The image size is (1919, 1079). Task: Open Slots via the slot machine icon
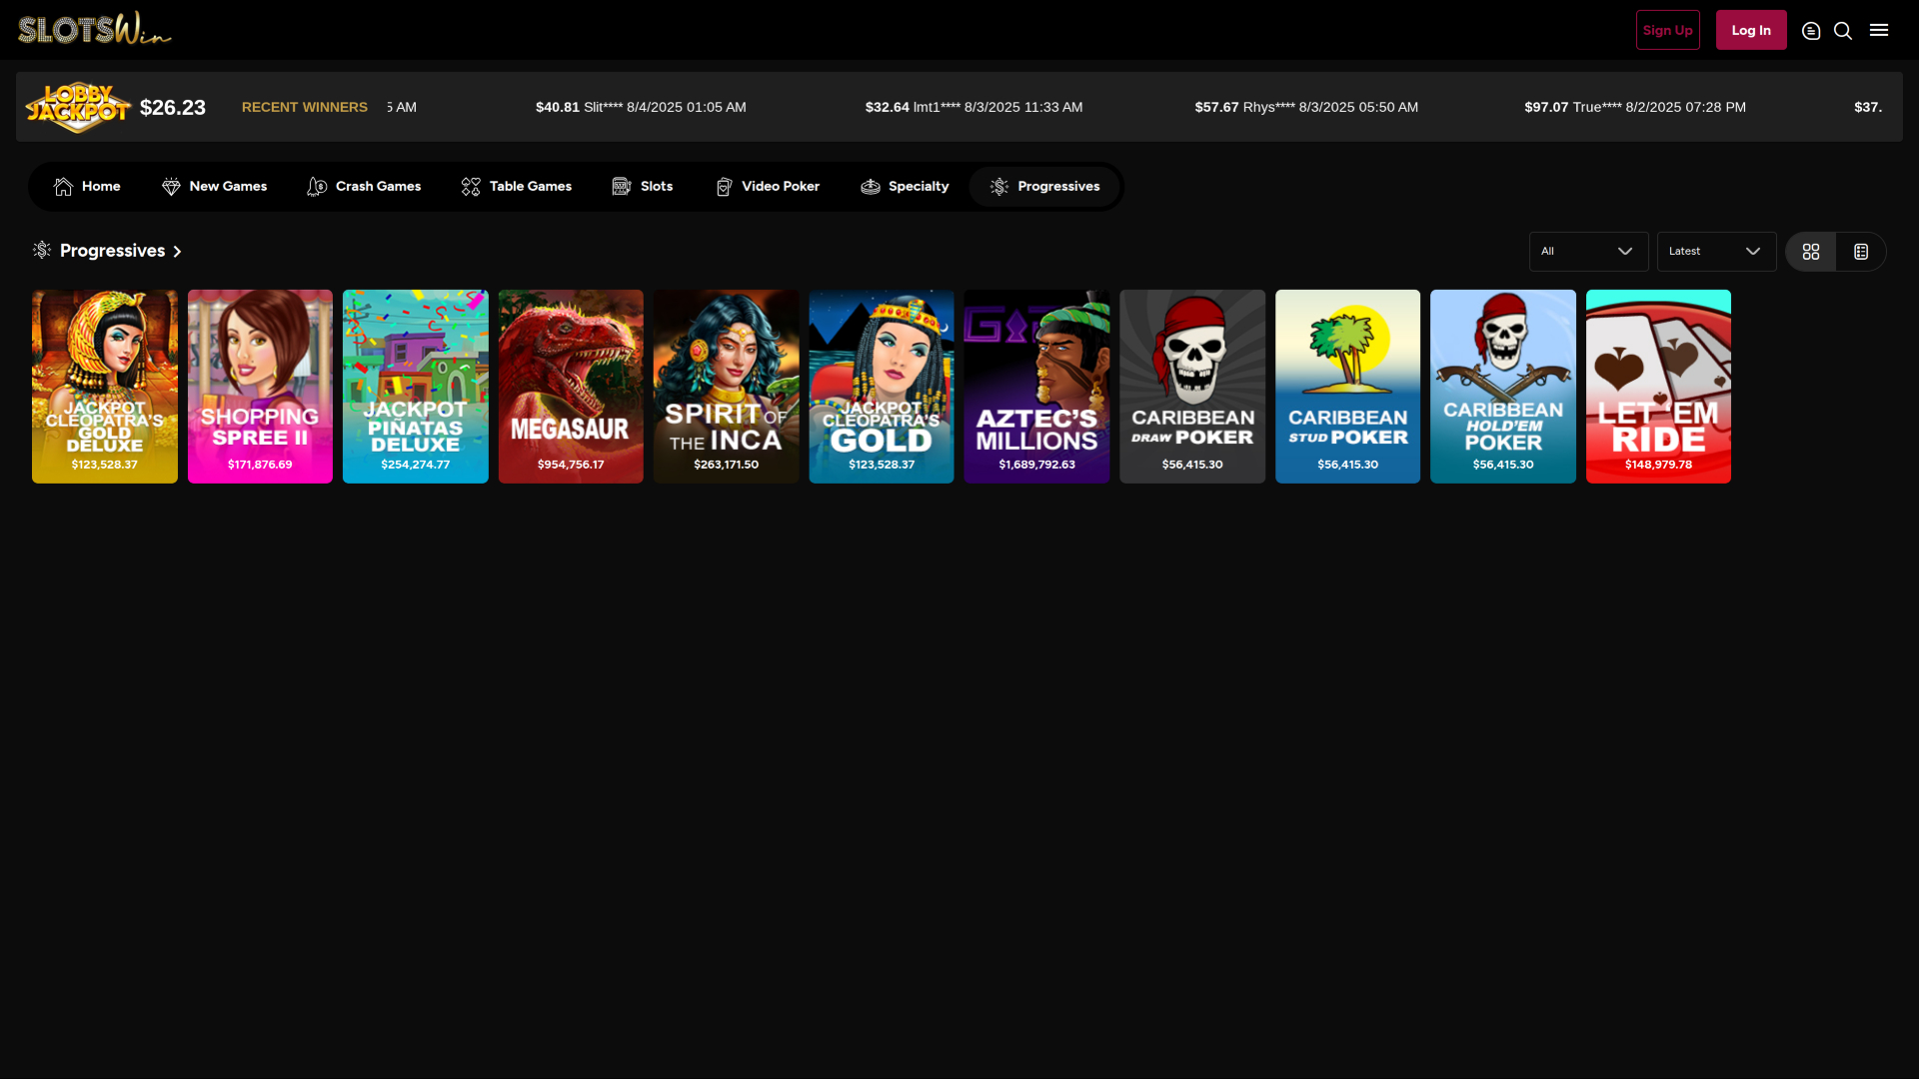[x=621, y=186]
